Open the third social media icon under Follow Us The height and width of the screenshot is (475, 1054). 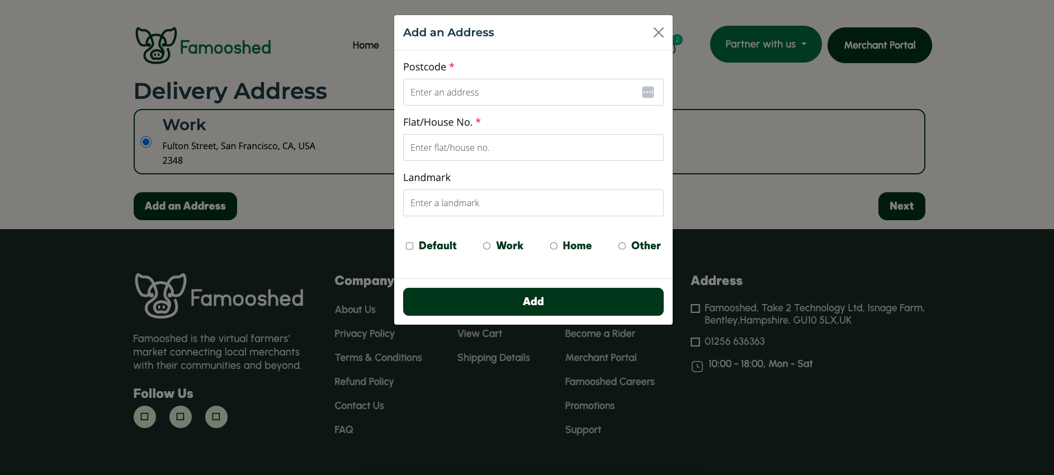(216, 417)
